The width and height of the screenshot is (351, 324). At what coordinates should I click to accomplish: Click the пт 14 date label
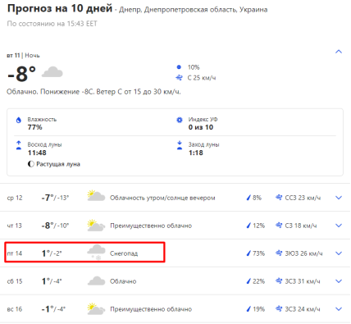pyautogui.click(x=15, y=253)
